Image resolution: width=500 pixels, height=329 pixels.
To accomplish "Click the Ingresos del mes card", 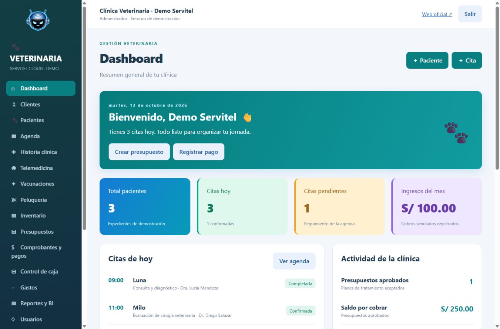I will (x=437, y=207).
